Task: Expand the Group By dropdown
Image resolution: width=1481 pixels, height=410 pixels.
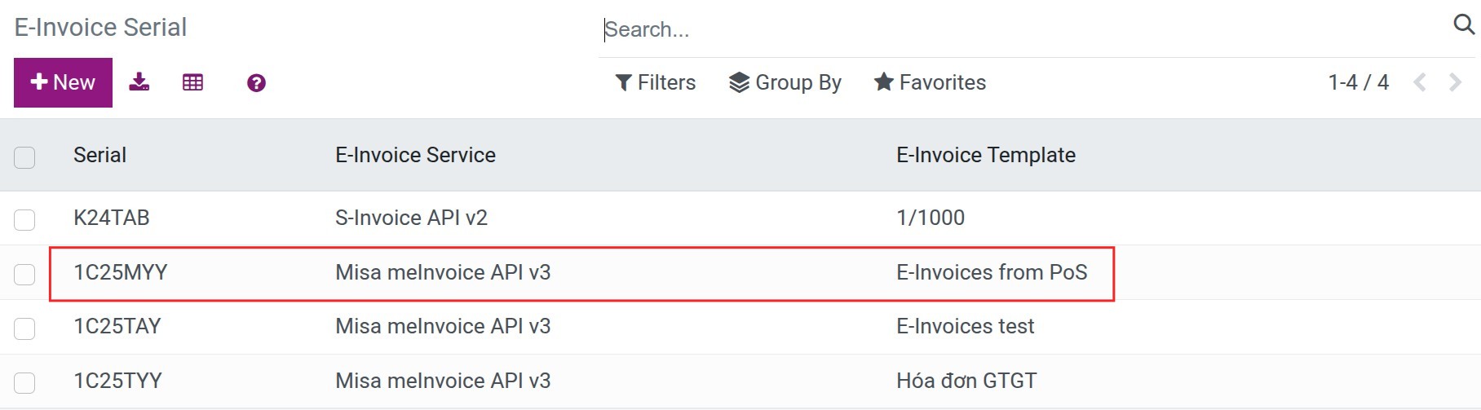Action: pos(785,82)
